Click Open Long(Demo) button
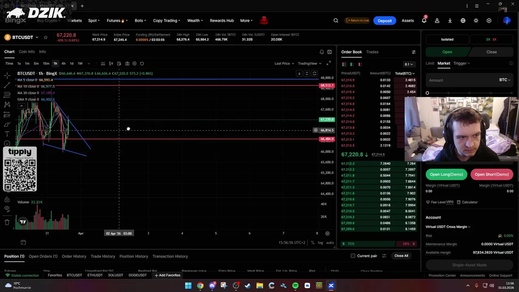519x292 pixels. click(x=446, y=174)
